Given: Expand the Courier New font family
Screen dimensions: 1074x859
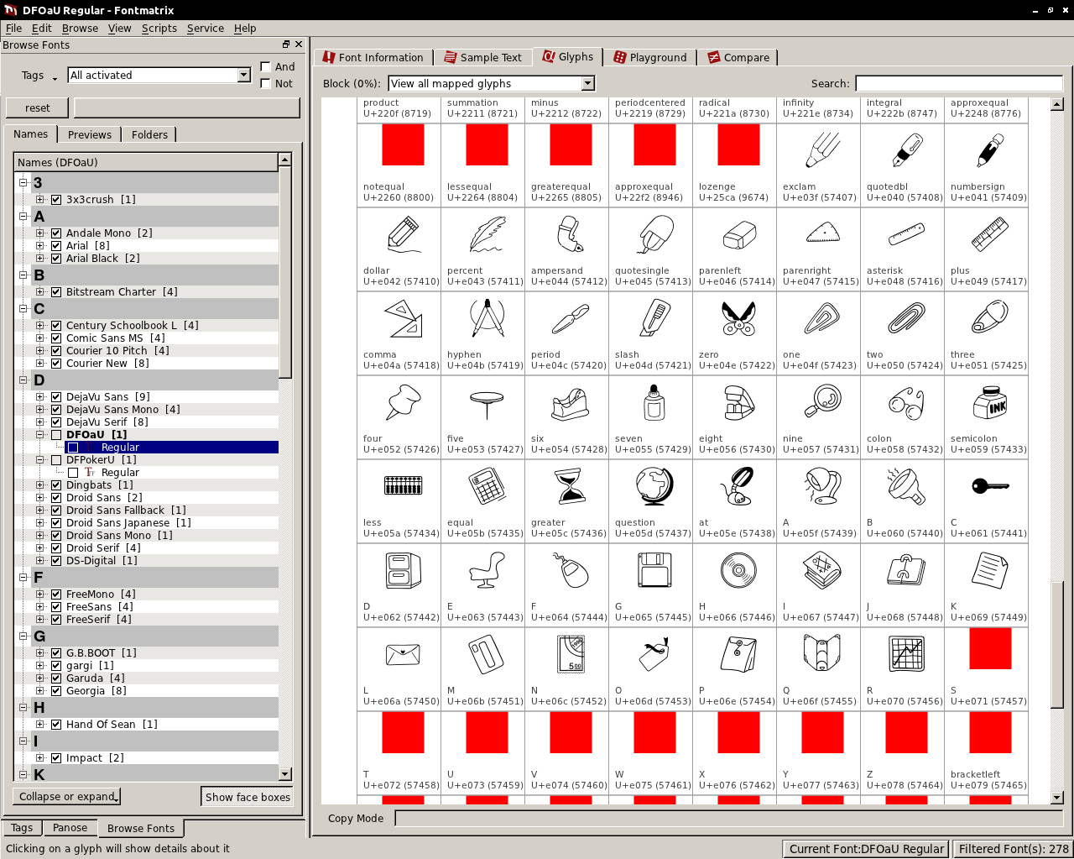Looking at the screenshot, I should (39, 364).
